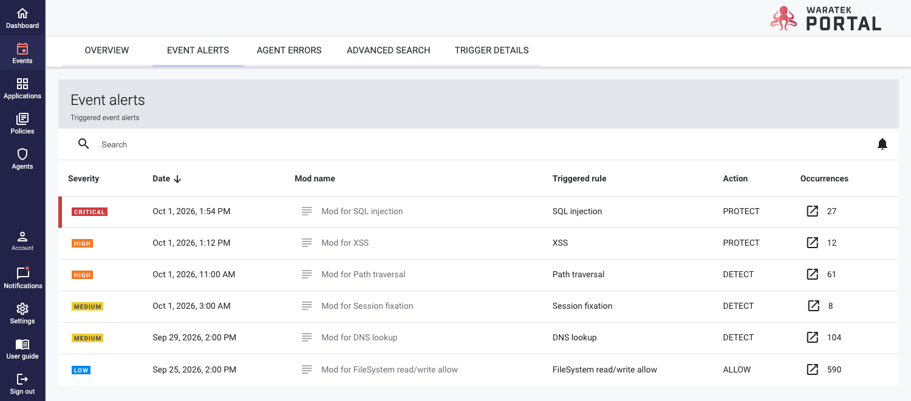Sort by the Action column header

735,178
